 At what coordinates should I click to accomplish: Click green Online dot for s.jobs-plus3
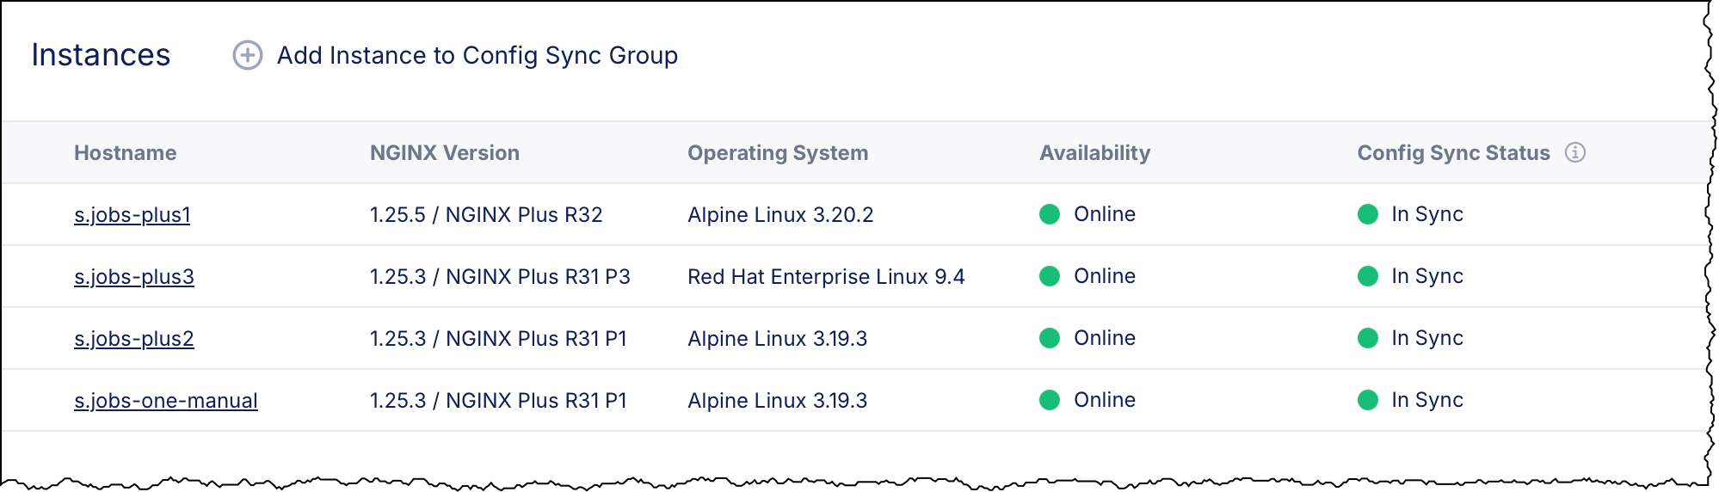[1049, 276]
